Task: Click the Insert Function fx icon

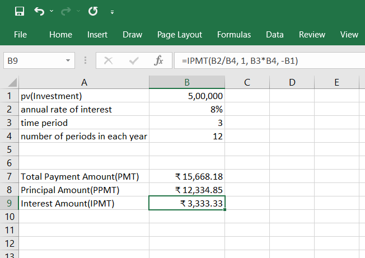Action: pyautogui.click(x=158, y=60)
